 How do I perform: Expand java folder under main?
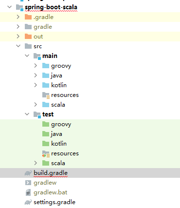pyautogui.click(x=36, y=76)
